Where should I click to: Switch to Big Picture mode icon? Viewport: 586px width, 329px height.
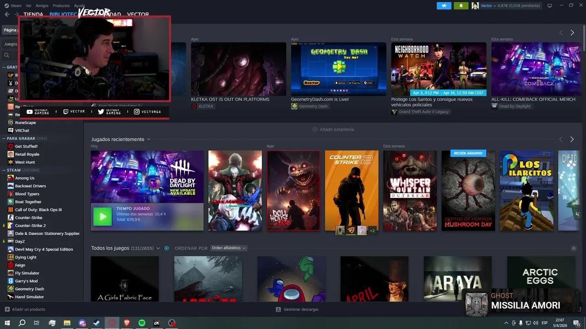549,5
